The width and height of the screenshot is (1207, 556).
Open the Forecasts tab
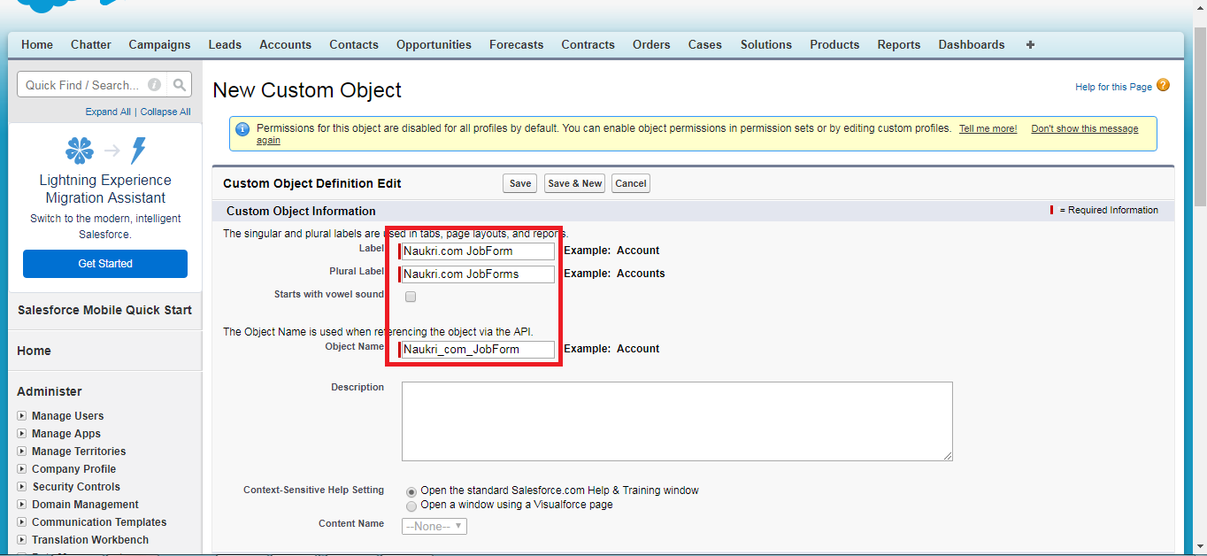[x=517, y=44]
